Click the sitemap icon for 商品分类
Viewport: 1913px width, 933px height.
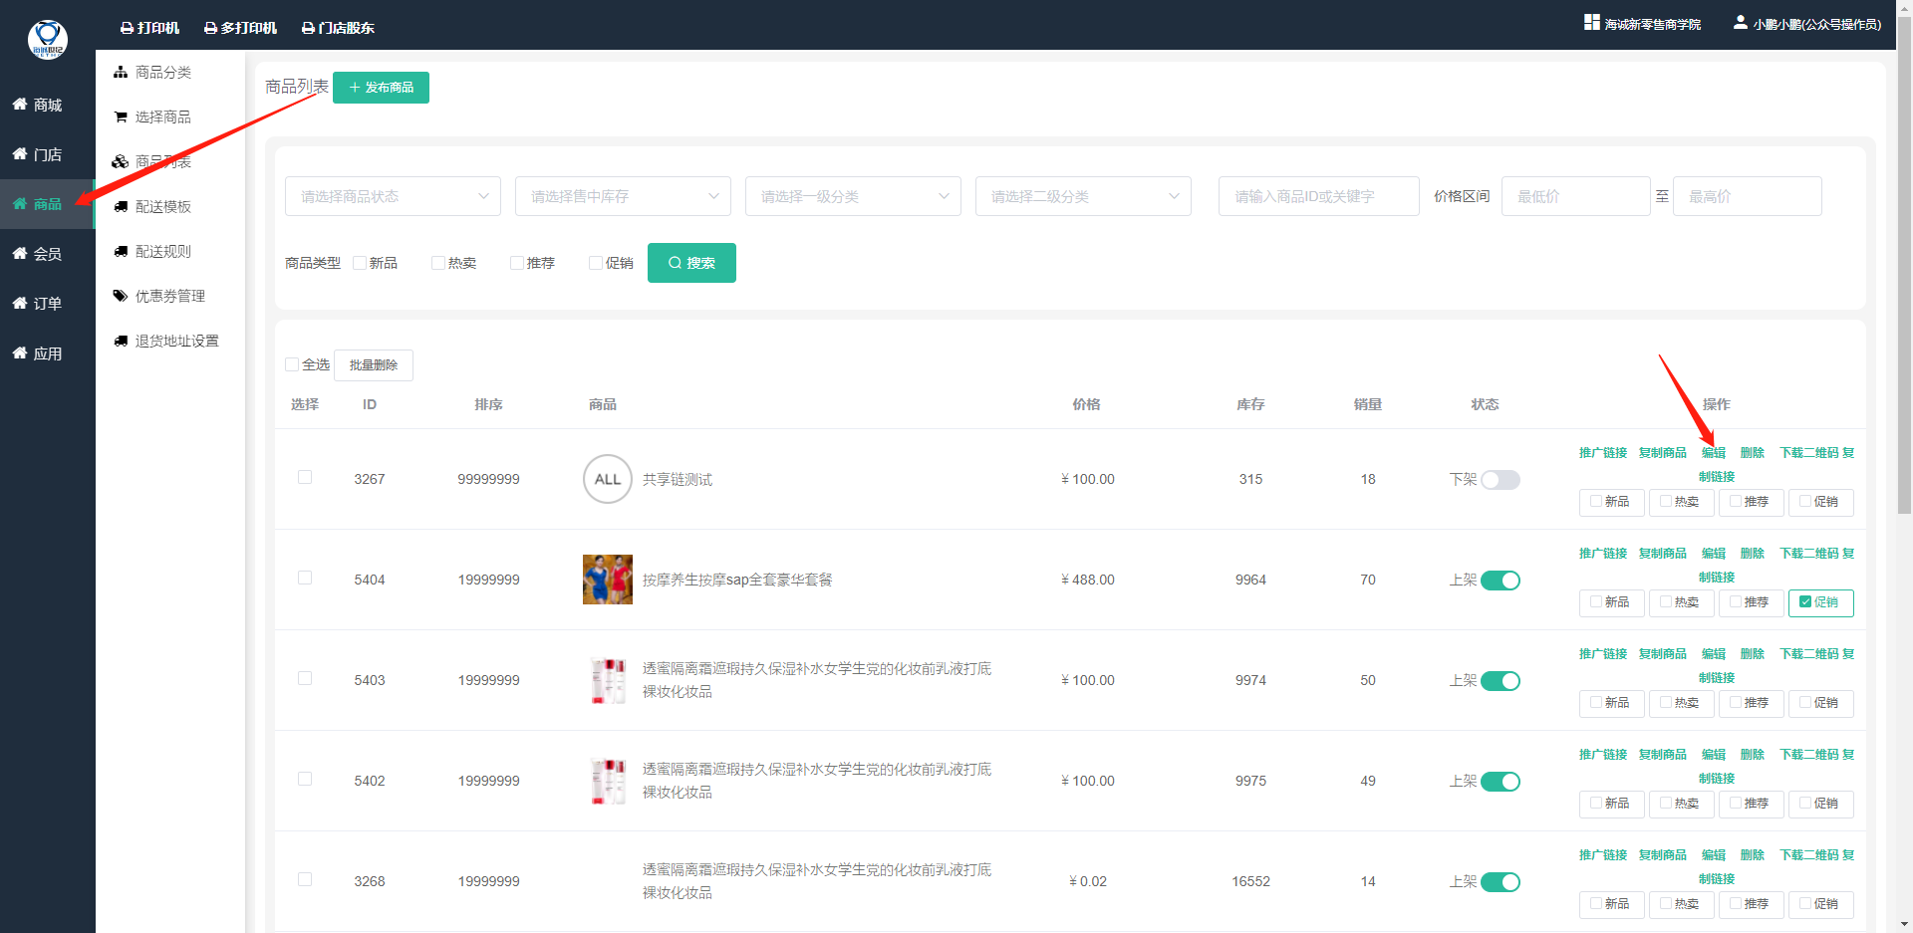tap(121, 72)
